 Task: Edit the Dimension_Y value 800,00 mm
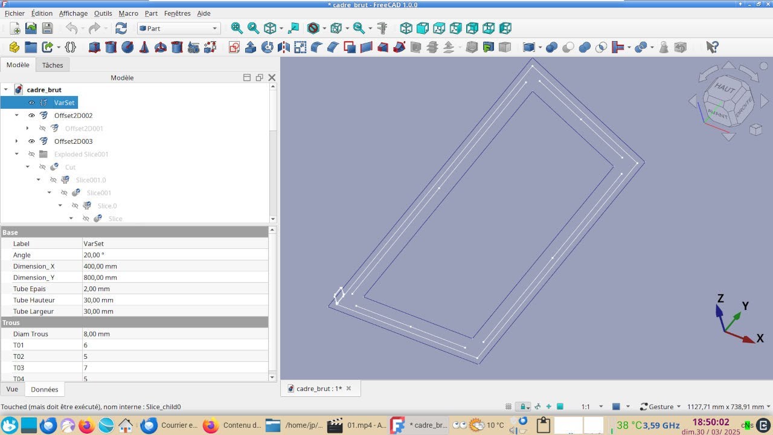point(175,277)
